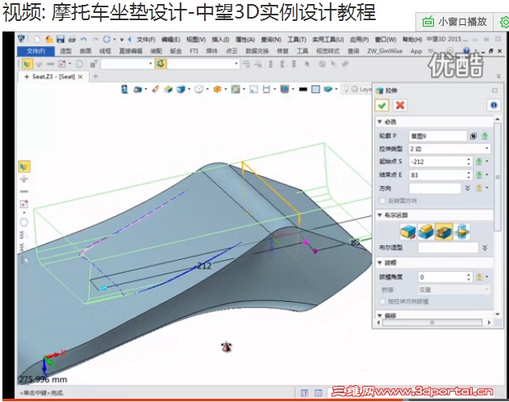Click the extrude panel horizontal scrollbar
Image resolution: width=509 pixels, height=402 pixels.
pos(432,322)
